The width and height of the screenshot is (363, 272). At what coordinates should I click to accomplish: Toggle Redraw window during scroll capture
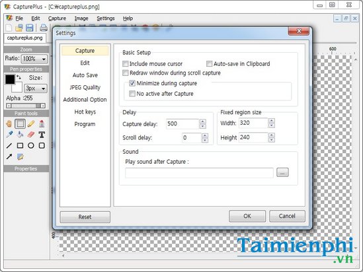tap(125, 73)
